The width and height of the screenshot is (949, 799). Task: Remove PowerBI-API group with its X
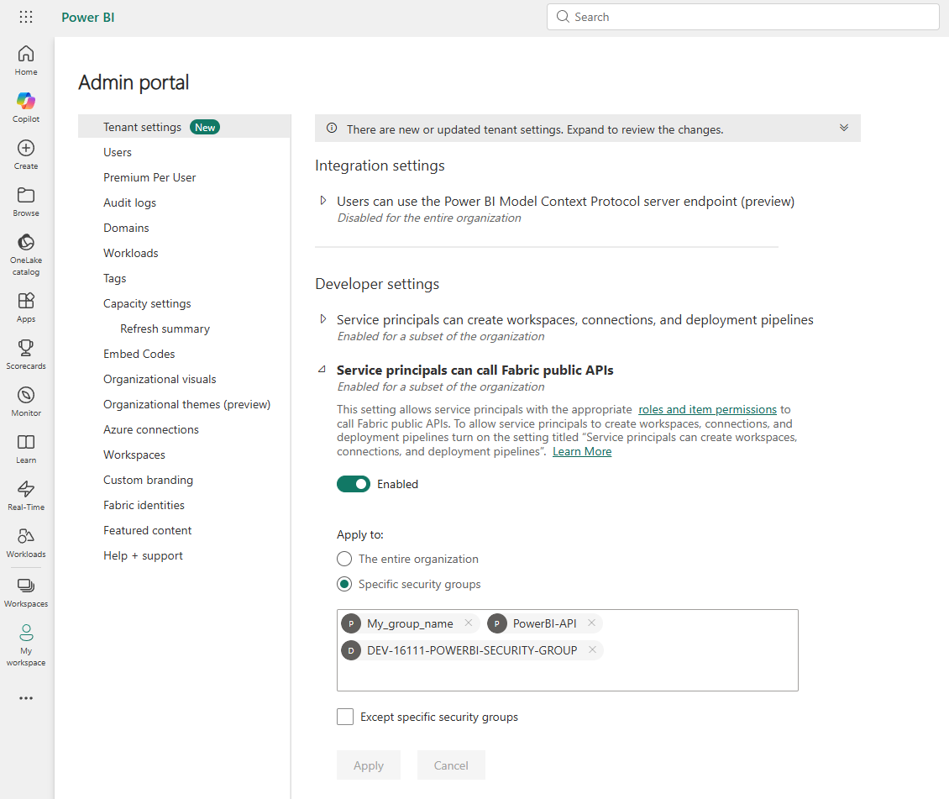click(x=592, y=623)
